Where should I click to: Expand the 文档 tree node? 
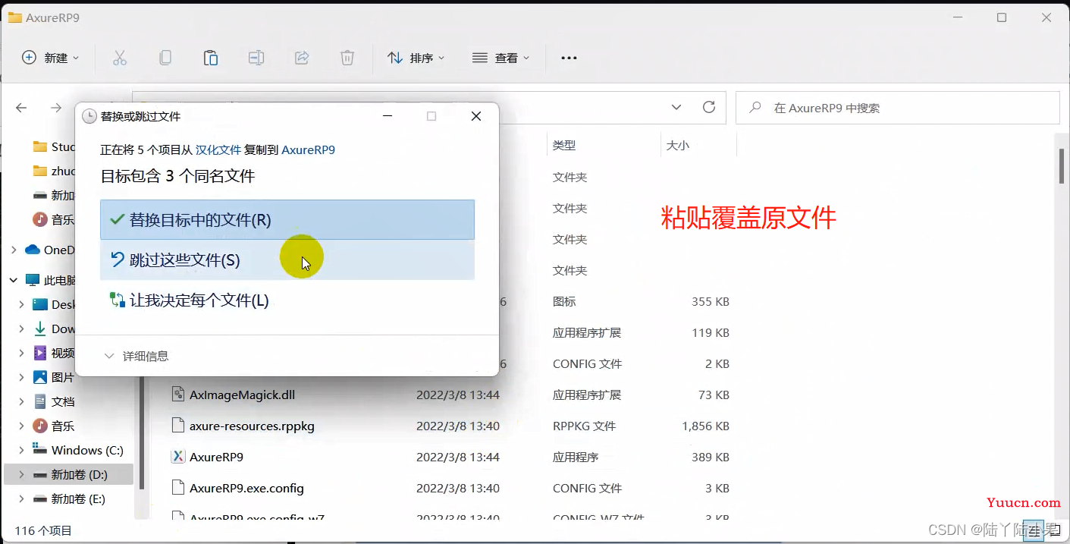tap(21, 401)
